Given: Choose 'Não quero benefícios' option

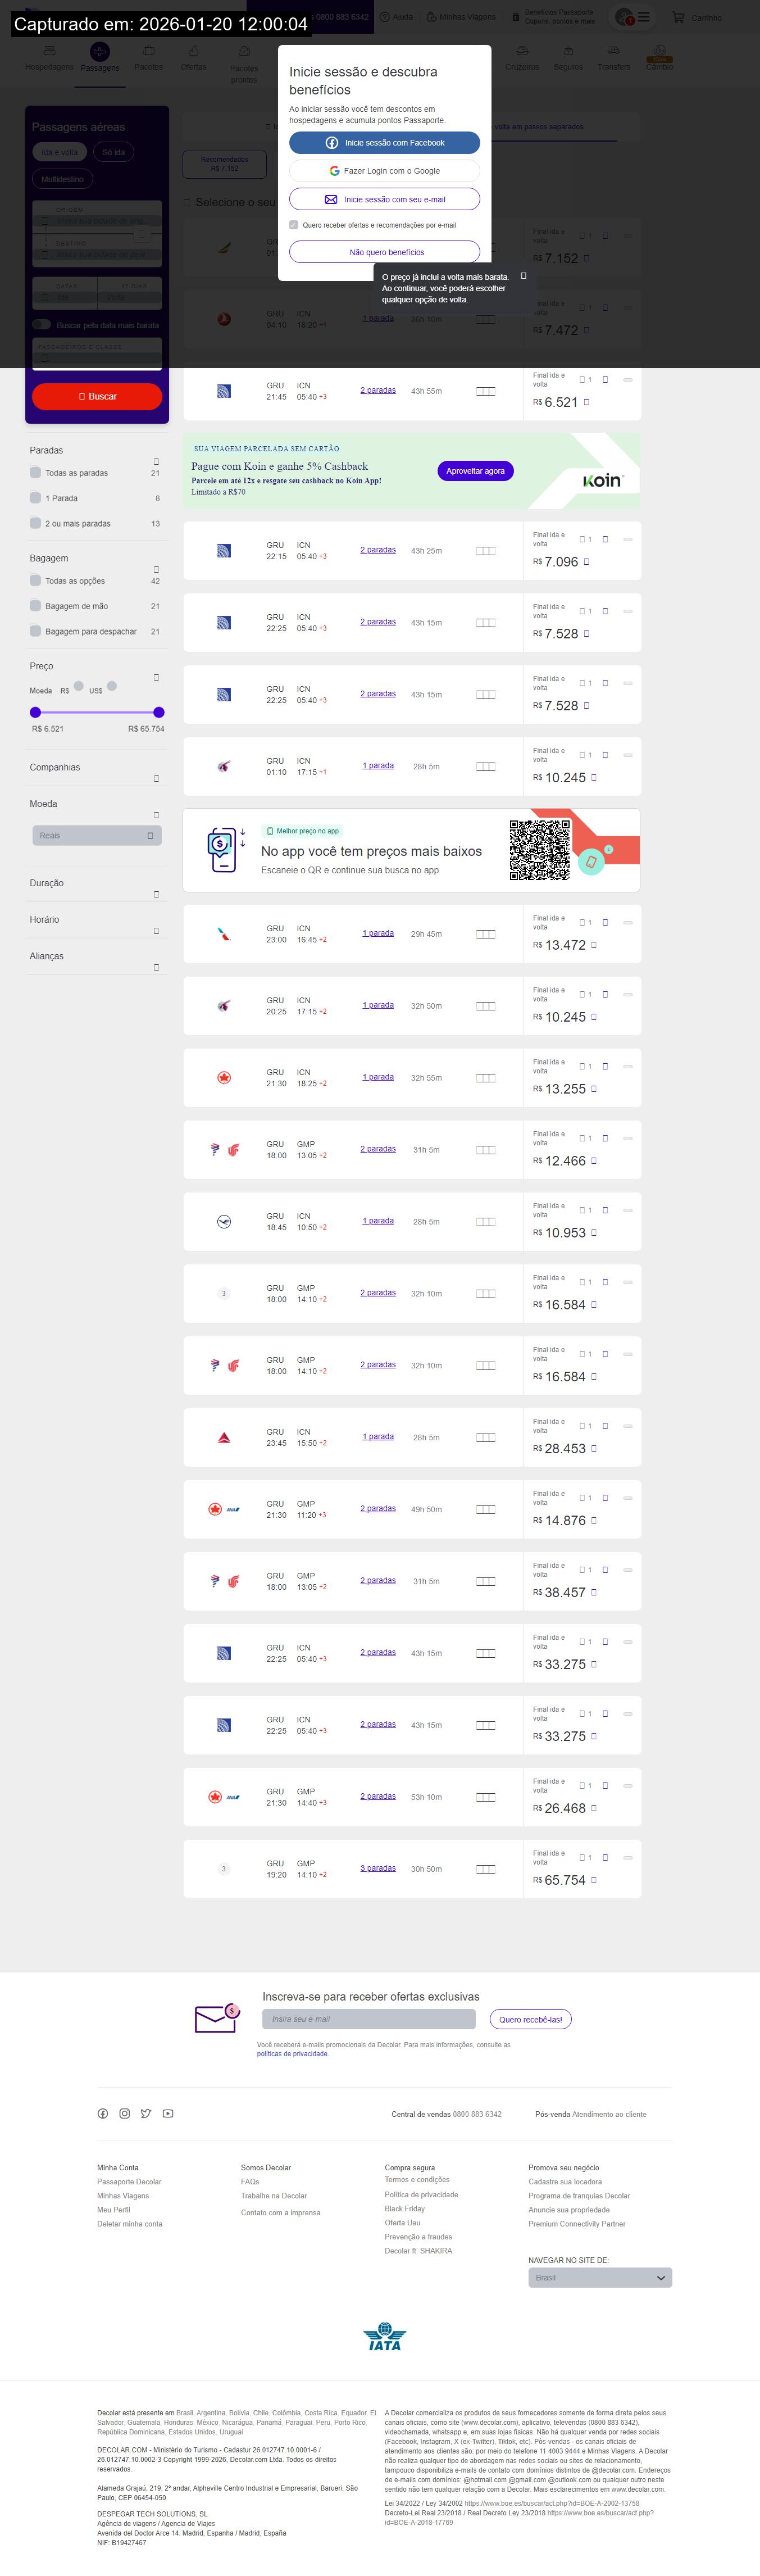Looking at the screenshot, I should [385, 252].
